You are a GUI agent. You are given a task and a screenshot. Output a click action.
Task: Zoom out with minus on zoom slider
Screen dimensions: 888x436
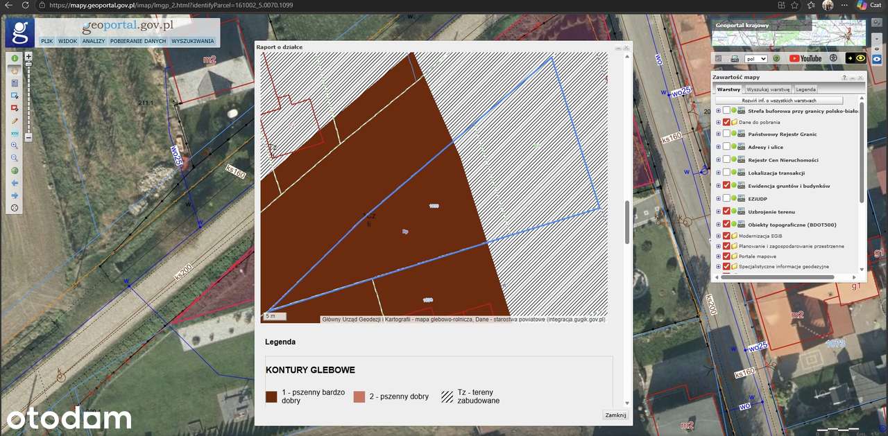[28, 137]
